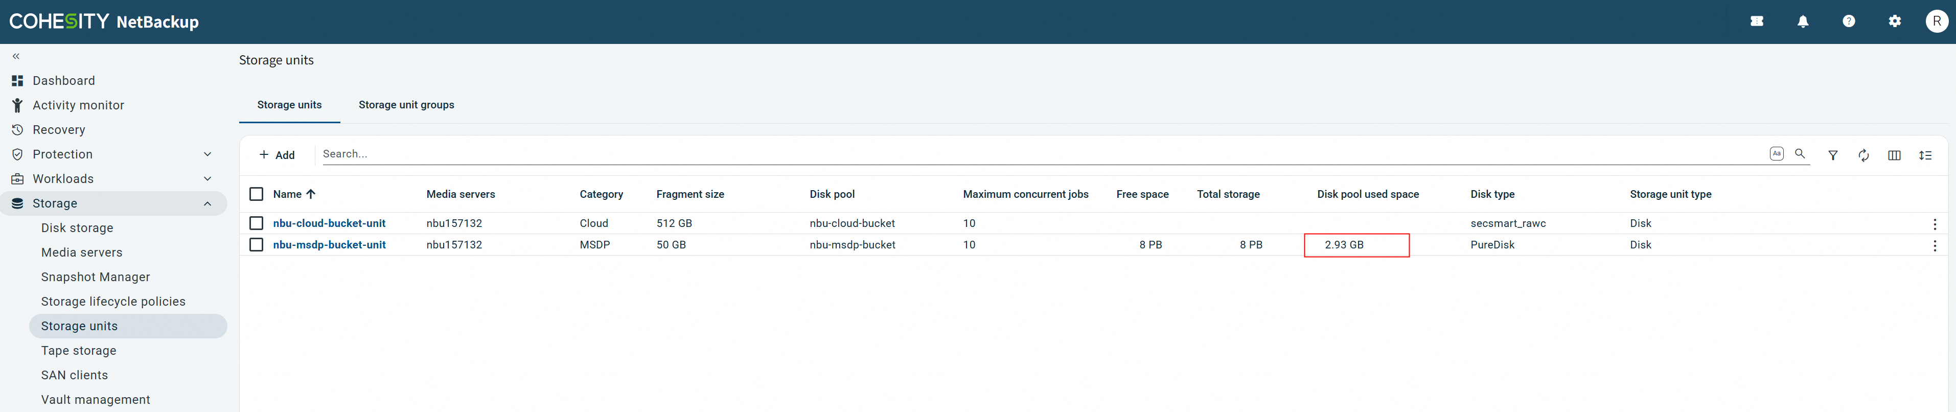The height and width of the screenshot is (412, 1956).
Task: Select all storage units checkbox
Action: pos(257,194)
